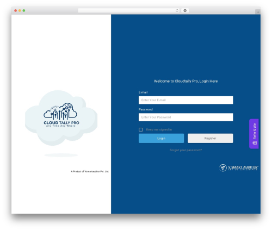The image size is (272, 230).
Task: Click the red close window dot
Action: pyautogui.click(x=16, y=10)
